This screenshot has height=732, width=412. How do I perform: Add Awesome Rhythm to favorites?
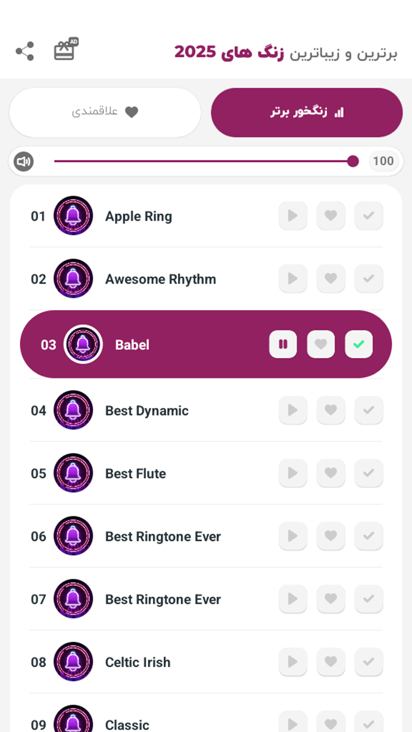point(331,279)
